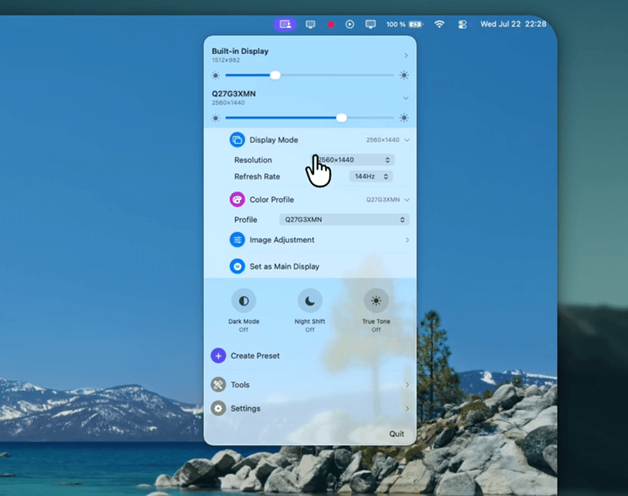Click the Create Preset plus icon
The image size is (628, 496).
tap(218, 355)
